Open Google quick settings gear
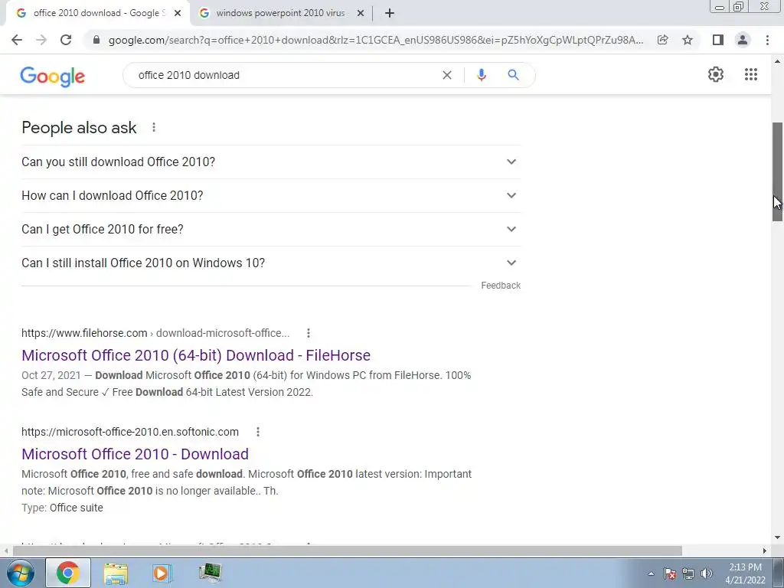The width and height of the screenshot is (784, 588). (716, 74)
